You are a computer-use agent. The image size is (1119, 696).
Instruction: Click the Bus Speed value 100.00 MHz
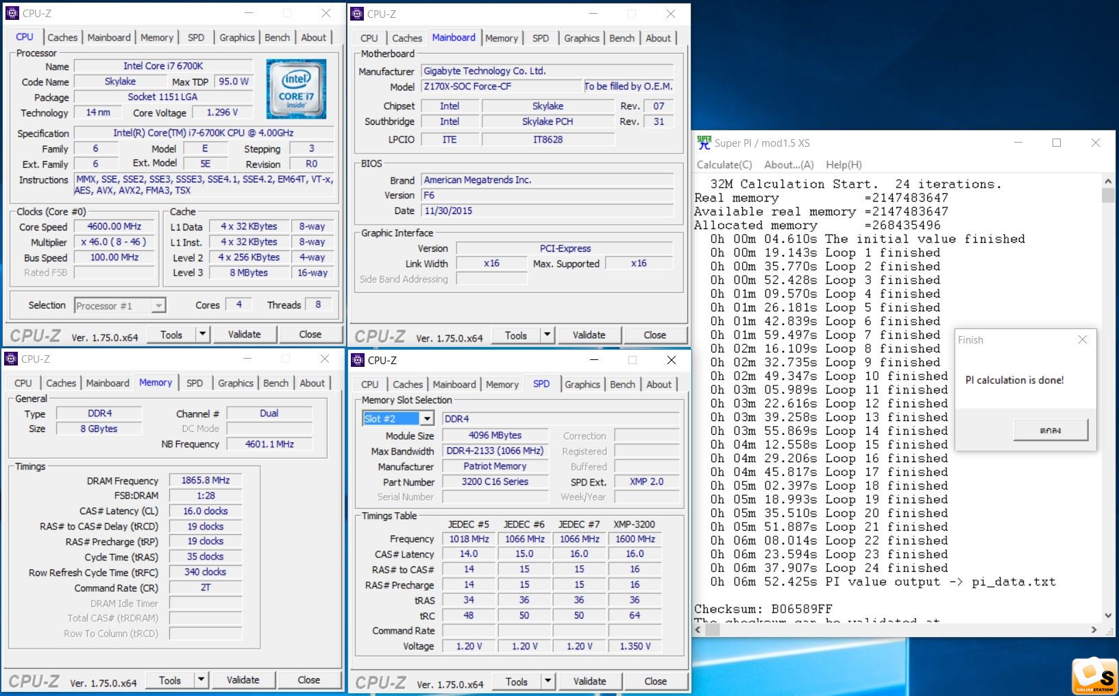point(114,257)
